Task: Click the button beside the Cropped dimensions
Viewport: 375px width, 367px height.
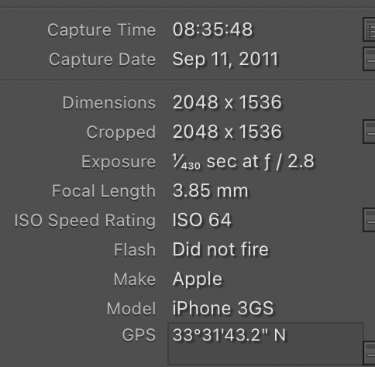Action: coord(369,132)
